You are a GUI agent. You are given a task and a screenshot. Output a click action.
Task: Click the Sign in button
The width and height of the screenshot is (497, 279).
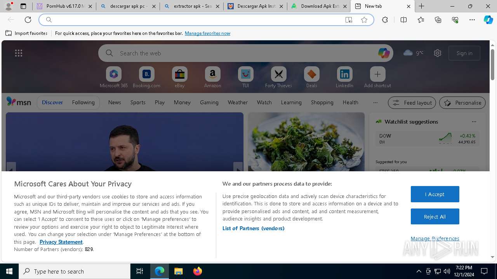464,53
